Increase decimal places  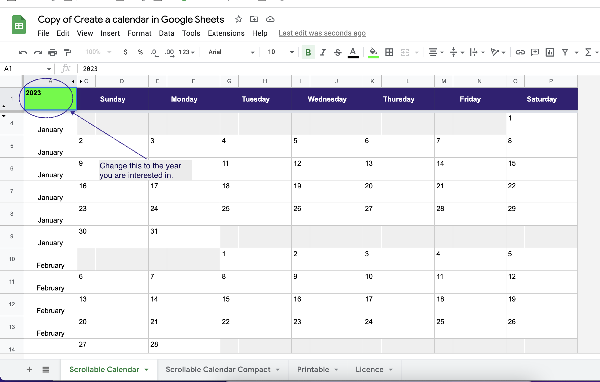[x=170, y=52]
